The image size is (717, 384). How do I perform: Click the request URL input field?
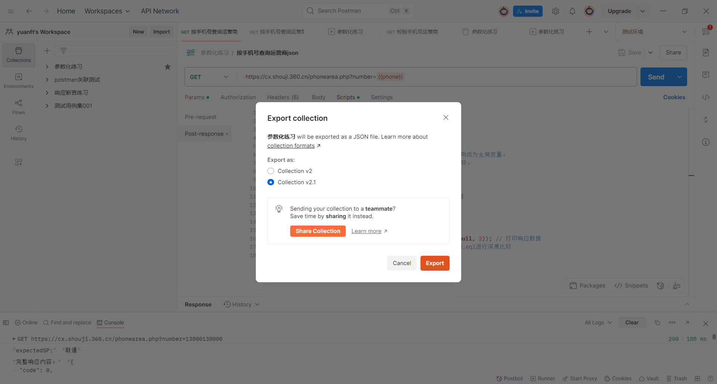coord(436,77)
